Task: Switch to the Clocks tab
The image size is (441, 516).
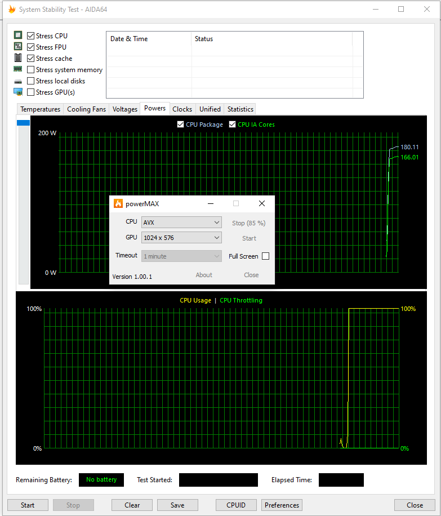Action: pos(182,109)
